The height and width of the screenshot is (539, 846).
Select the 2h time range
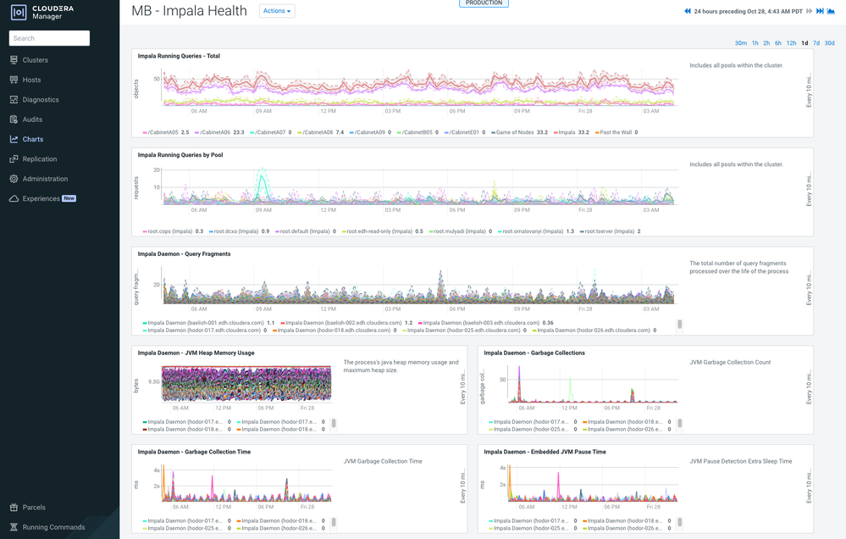[x=766, y=43]
